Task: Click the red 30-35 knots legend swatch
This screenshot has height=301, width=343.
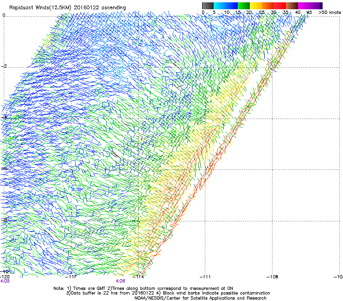Action: 280,6
